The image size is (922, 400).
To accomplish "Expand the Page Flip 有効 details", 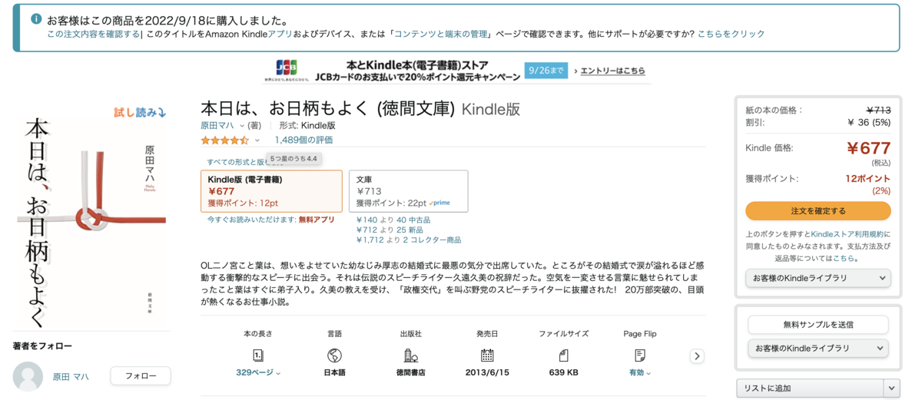I will (640, 372).
